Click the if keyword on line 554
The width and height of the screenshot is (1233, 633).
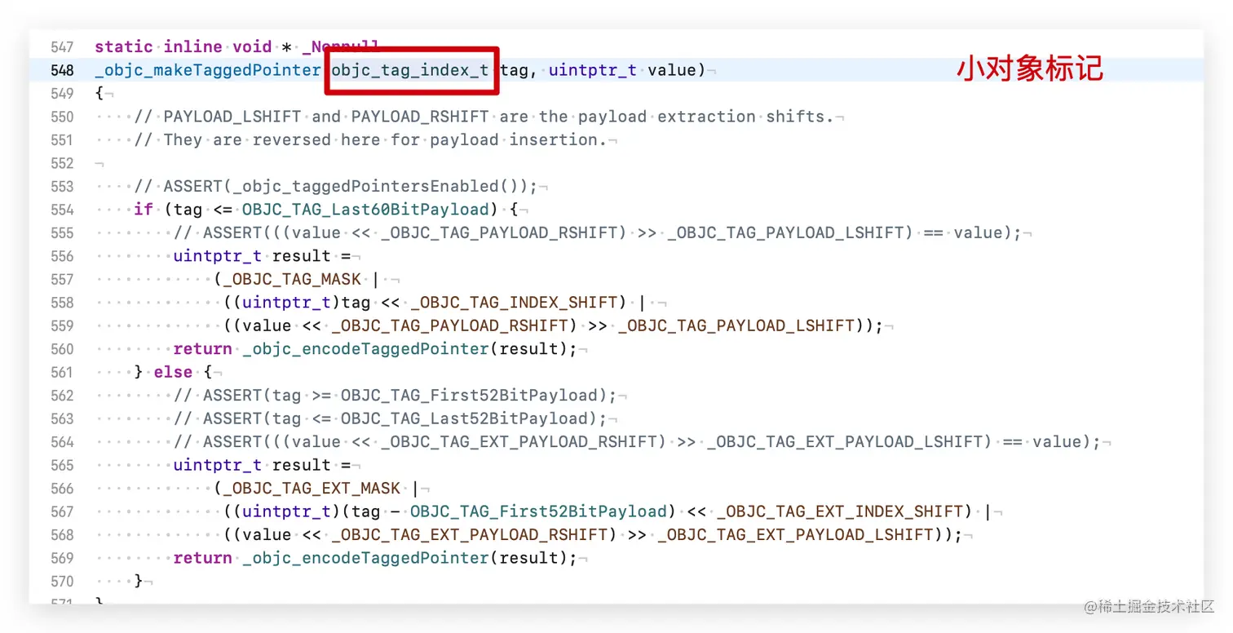pos(143,209)
